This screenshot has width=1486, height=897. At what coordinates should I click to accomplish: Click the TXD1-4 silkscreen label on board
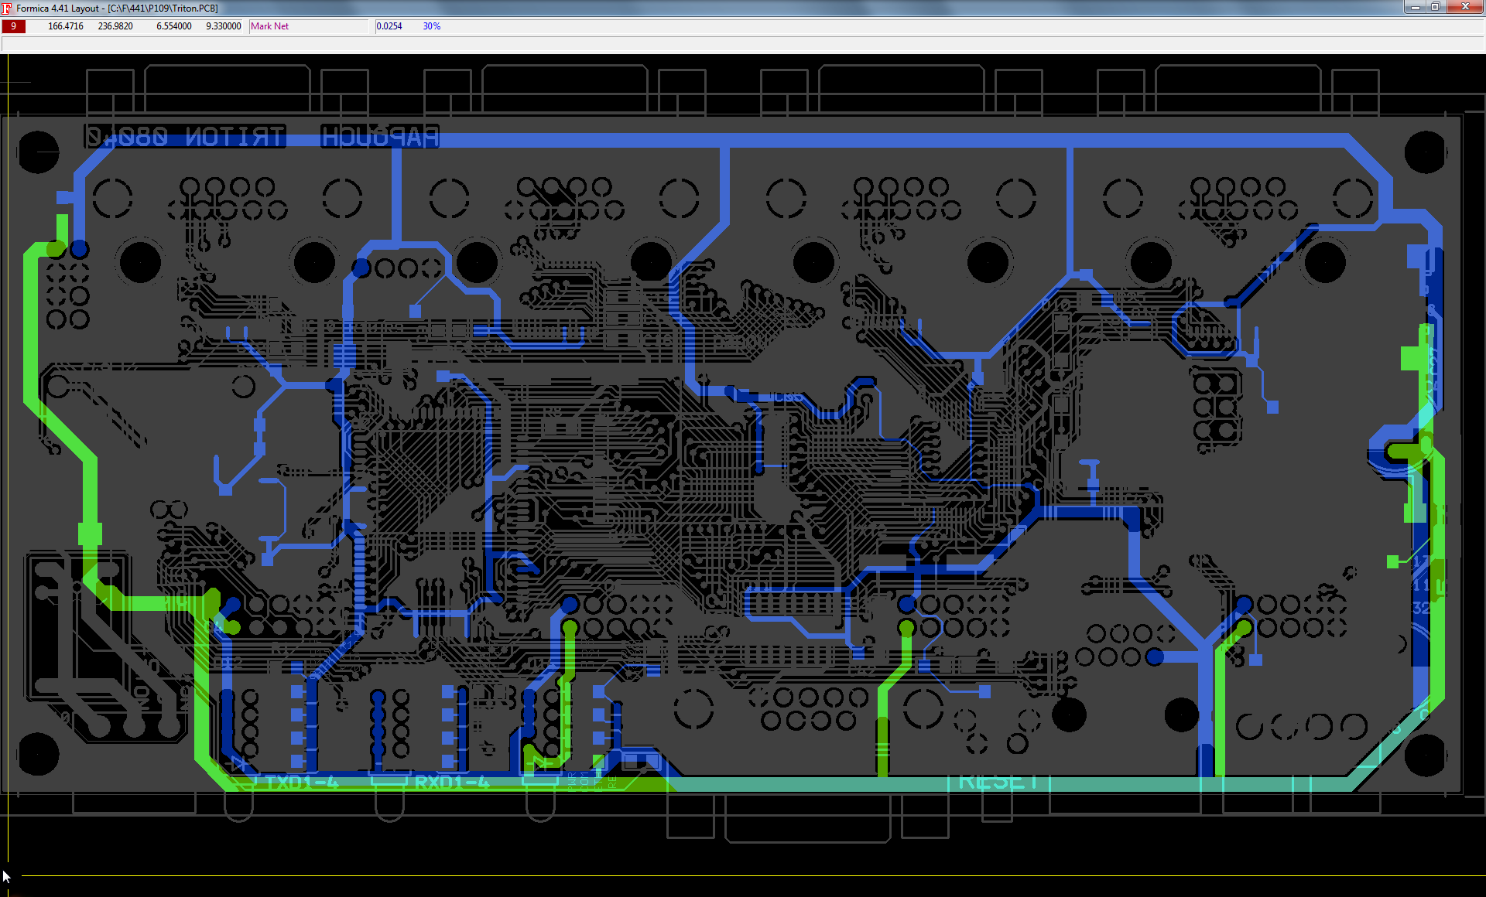[x=302, y=783]
